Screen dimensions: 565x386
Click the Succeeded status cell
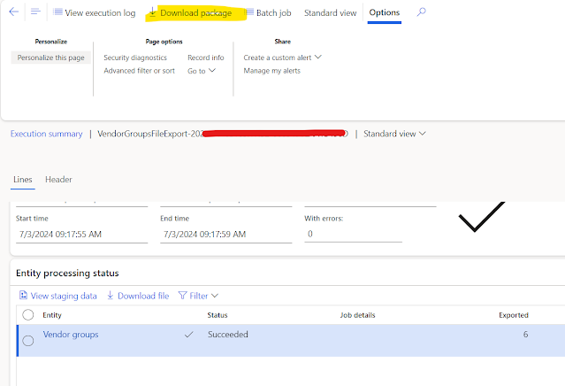[228, 335]
